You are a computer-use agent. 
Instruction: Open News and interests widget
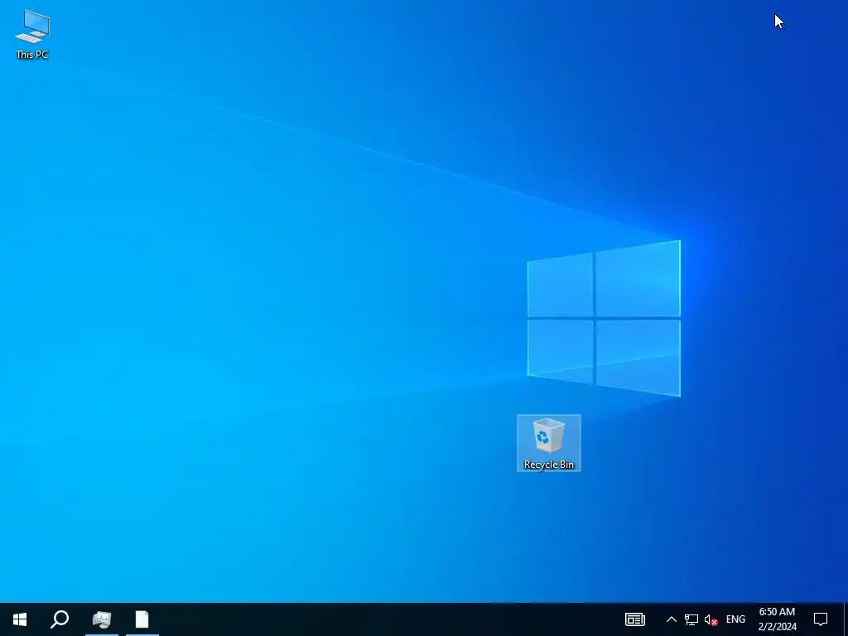tap(635, 619)
